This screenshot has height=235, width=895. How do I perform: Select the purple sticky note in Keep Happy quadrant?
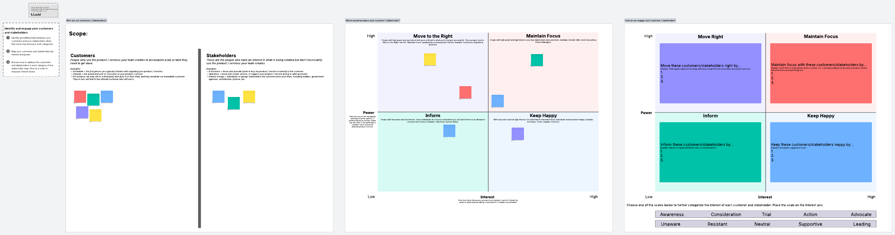click(518, 134)
